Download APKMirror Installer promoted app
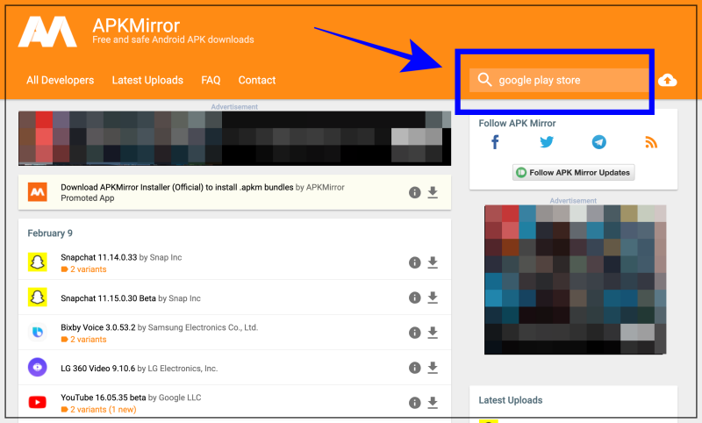The height and width of the screenshot is (423, 702). click(433, 192)
